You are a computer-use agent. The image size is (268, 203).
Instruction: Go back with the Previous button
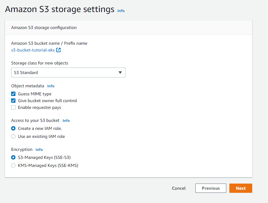[x=211, y=188]
